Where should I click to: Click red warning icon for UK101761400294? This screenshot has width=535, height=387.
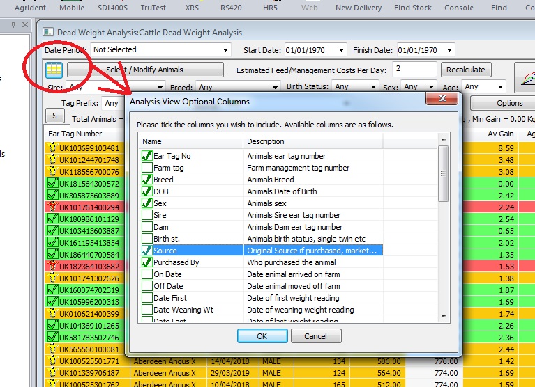click(52, 207)
